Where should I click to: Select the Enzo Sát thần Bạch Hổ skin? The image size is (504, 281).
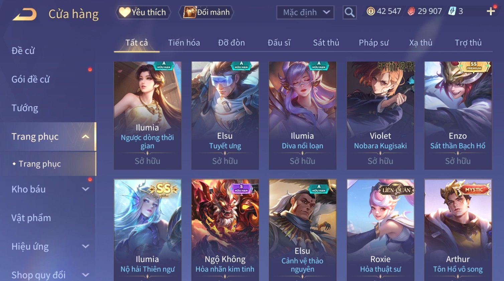(x=458, y=115)
